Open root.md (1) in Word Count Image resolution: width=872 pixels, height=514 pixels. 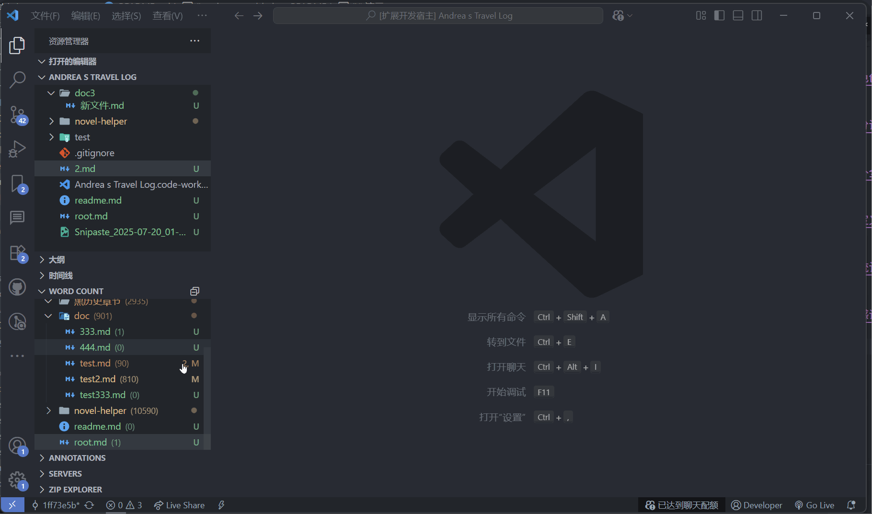click(x=119, y=442)
